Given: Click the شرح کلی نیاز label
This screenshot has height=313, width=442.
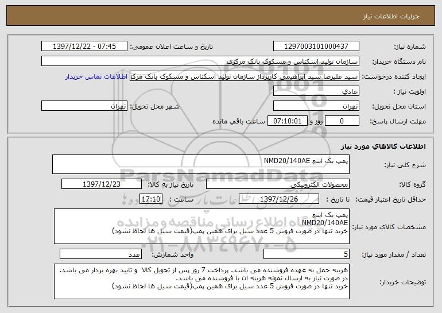Looking at the screenshot, I should [405, 165].
